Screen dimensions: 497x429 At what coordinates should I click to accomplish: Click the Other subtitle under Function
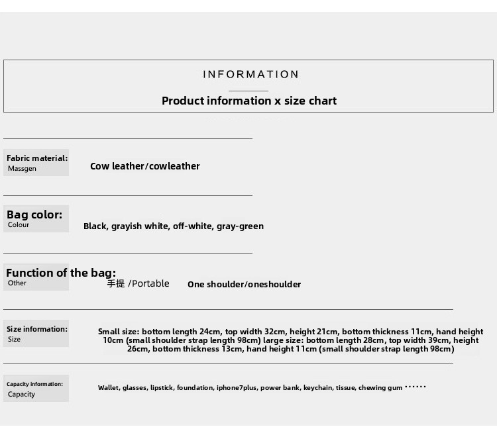pos(17,283)
